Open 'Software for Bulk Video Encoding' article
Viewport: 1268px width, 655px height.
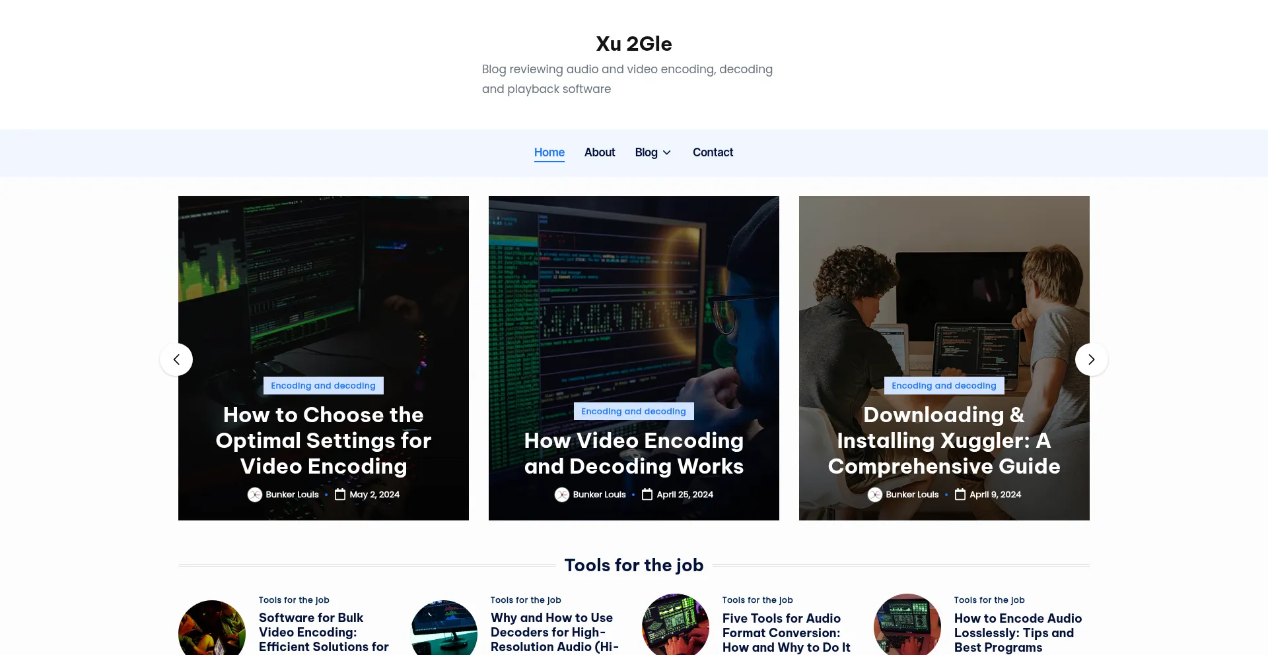pos(324,633)
